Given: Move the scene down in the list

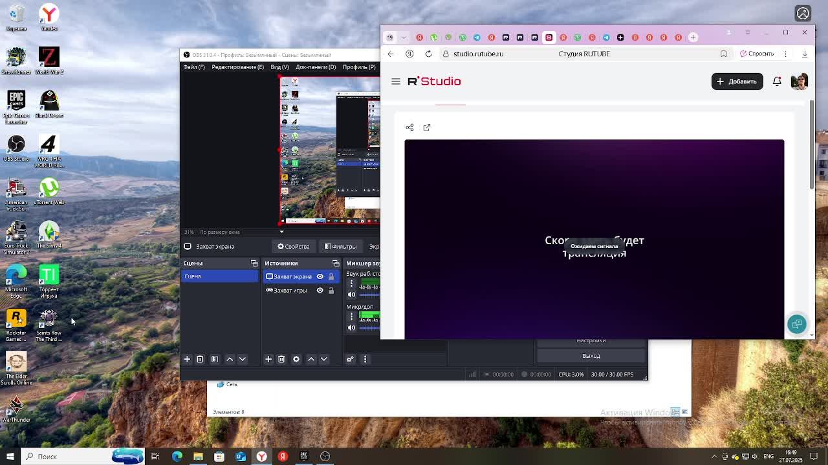Looking at the screenshot, I should point(243,359).
